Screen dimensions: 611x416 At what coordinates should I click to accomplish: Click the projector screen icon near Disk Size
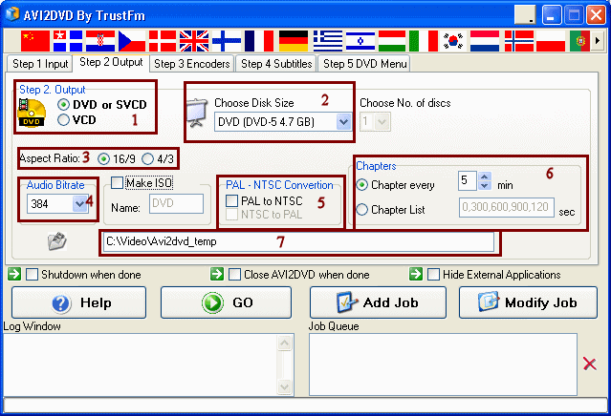[197, 113]
